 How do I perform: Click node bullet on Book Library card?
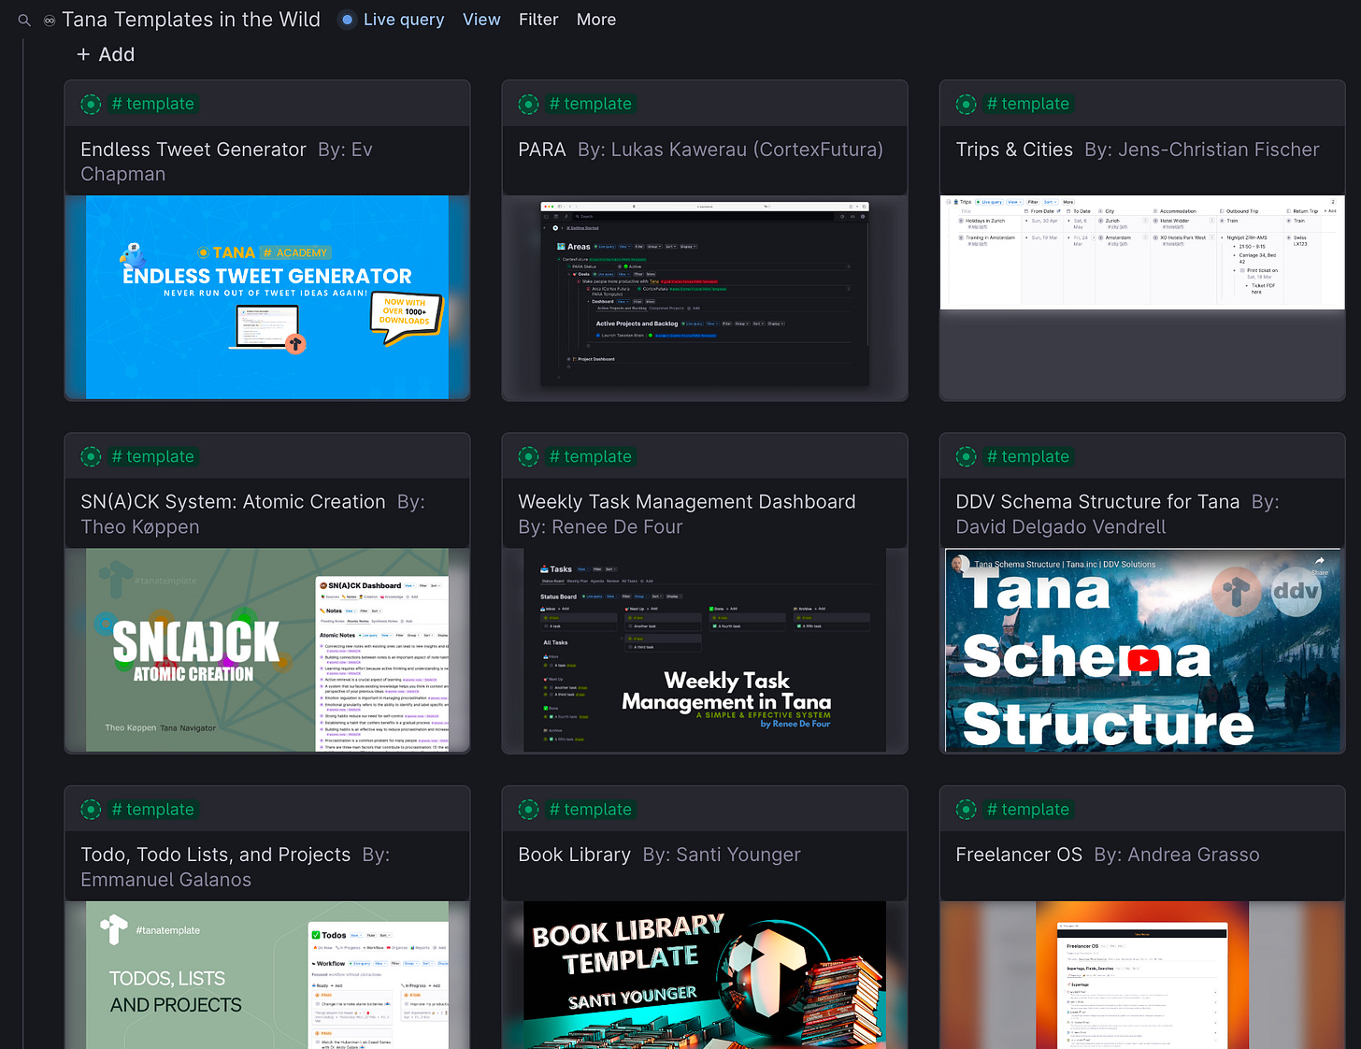pyautogui.click(x=528, y=810)
